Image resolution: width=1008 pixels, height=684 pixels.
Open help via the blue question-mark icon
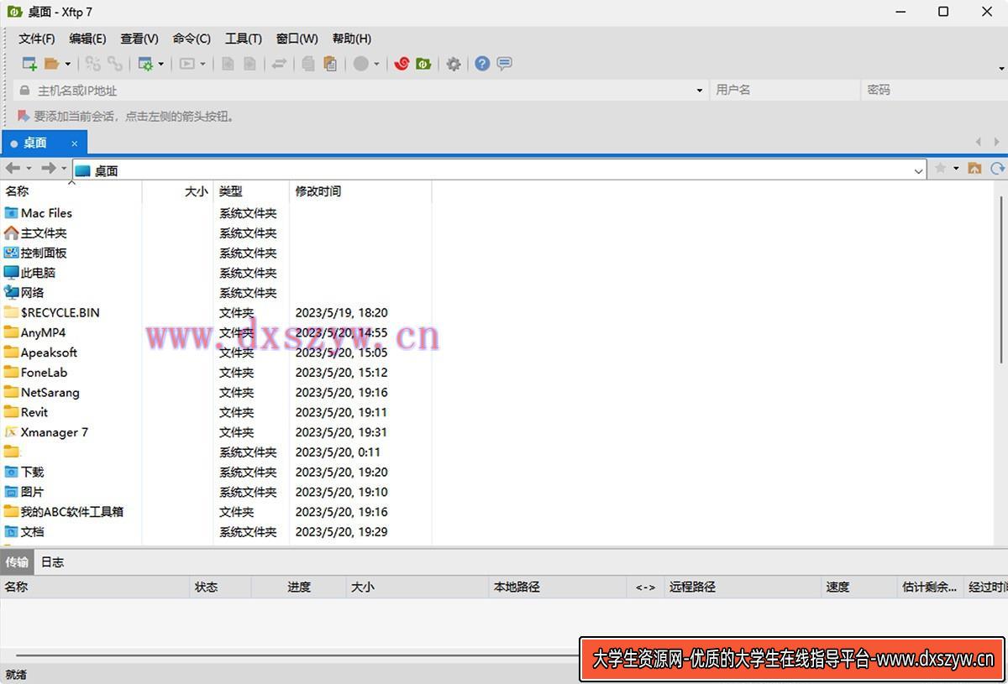(x=482, y=64)
